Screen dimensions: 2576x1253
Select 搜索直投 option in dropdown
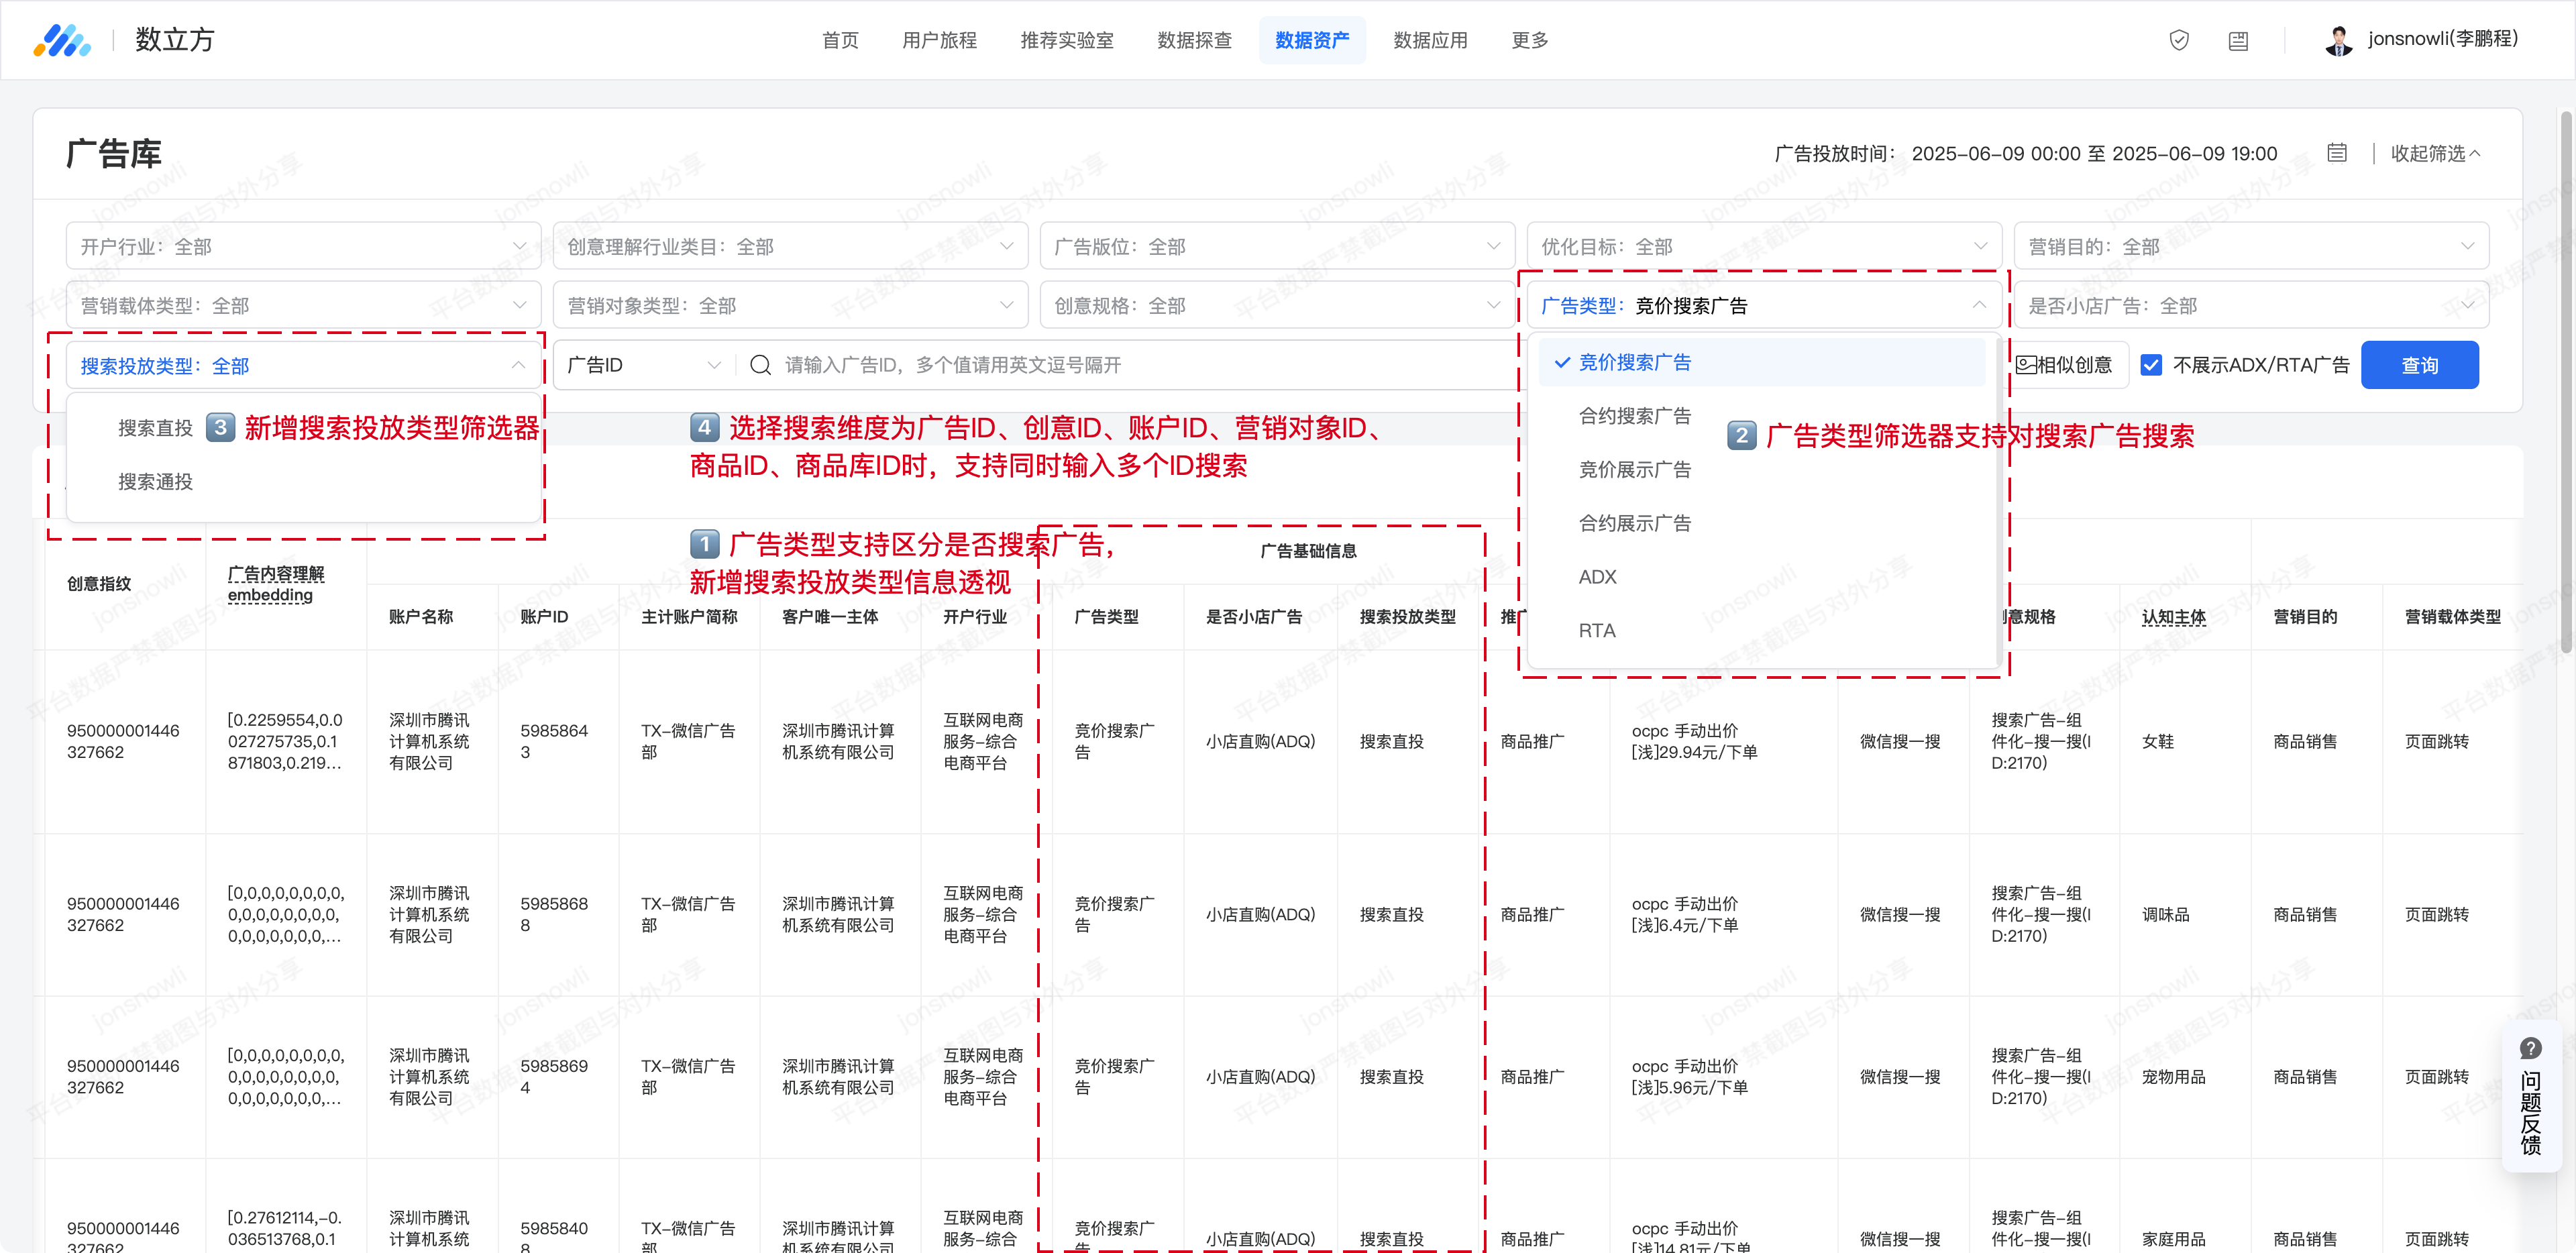coord(155,428)
